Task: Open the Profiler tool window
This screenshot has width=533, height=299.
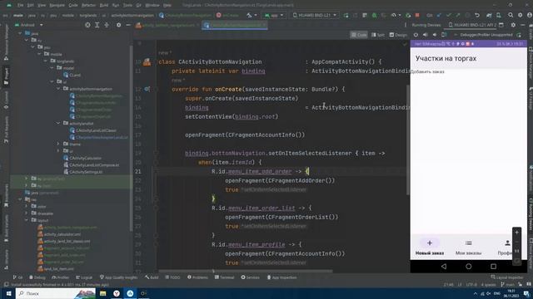Action: 61,277
